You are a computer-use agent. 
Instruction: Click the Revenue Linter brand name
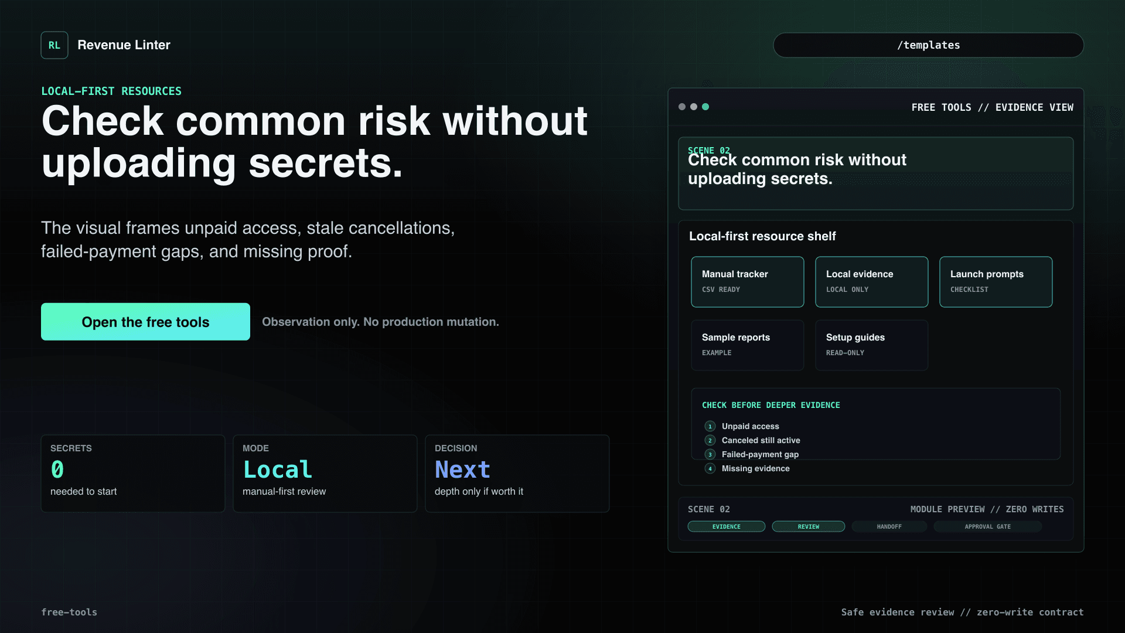(x=124, y=45)
